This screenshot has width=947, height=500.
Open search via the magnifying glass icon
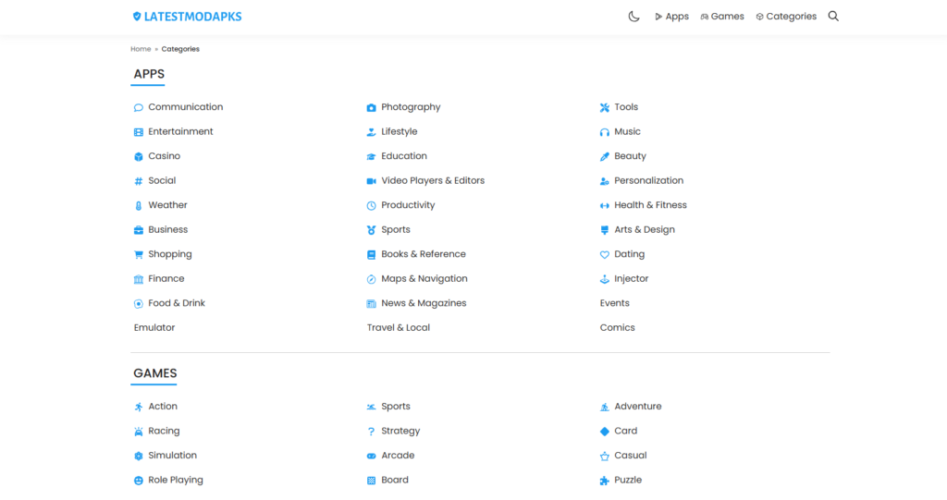coord(833,17)
